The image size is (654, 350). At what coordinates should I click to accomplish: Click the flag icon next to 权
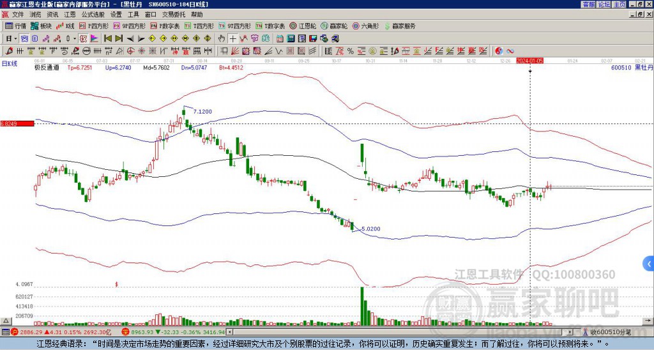coord(95,39)
